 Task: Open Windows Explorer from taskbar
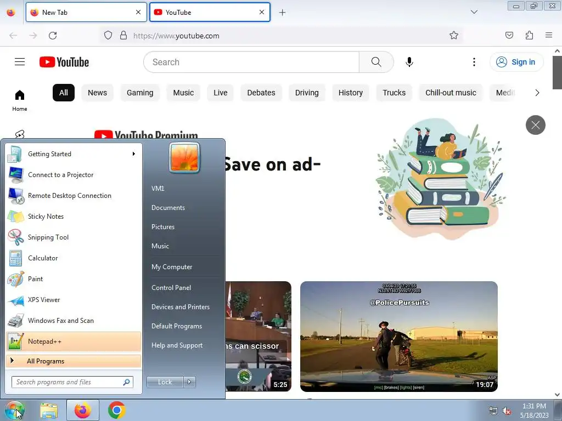tap(49, 410)
